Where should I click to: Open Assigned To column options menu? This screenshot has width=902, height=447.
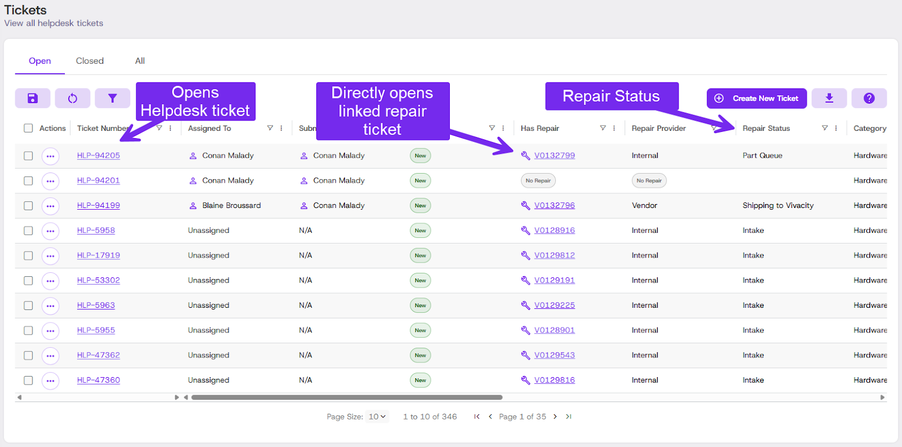coord(281,128)
